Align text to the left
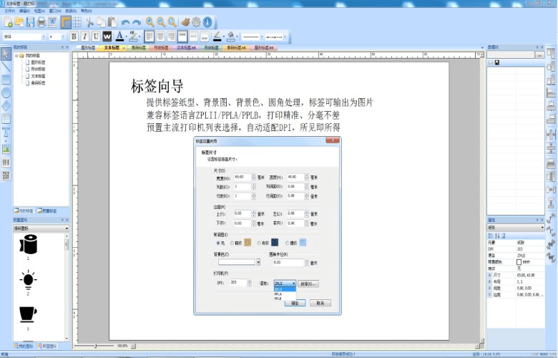Viewport: 558px width, 358px height. click(150, 37)
